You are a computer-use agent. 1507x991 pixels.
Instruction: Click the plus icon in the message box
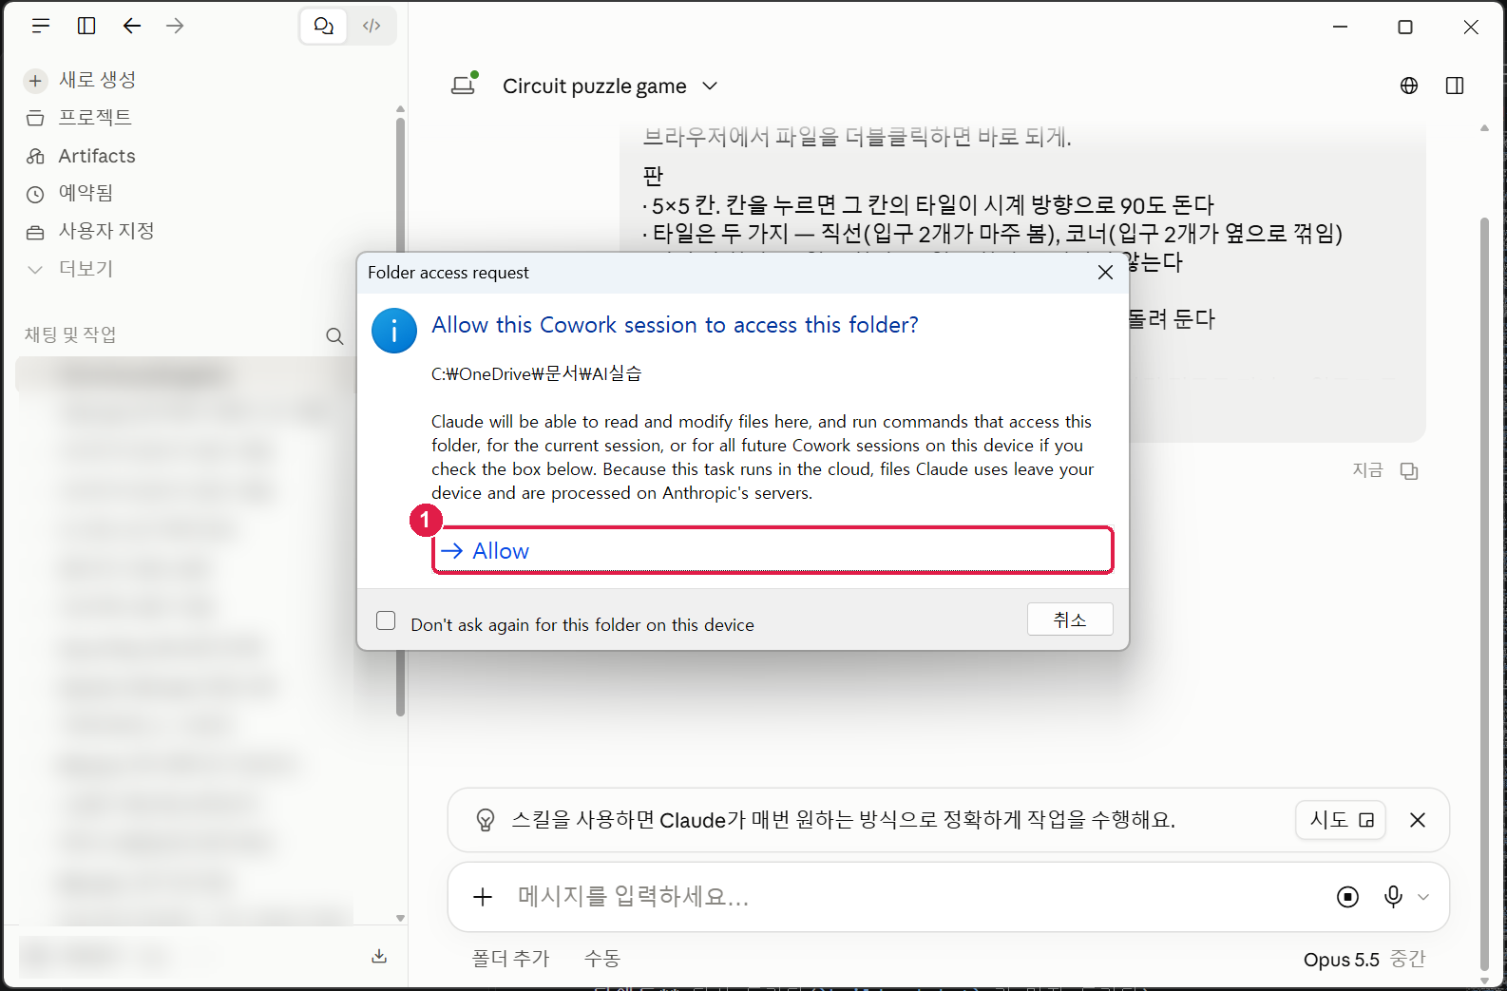483,897
